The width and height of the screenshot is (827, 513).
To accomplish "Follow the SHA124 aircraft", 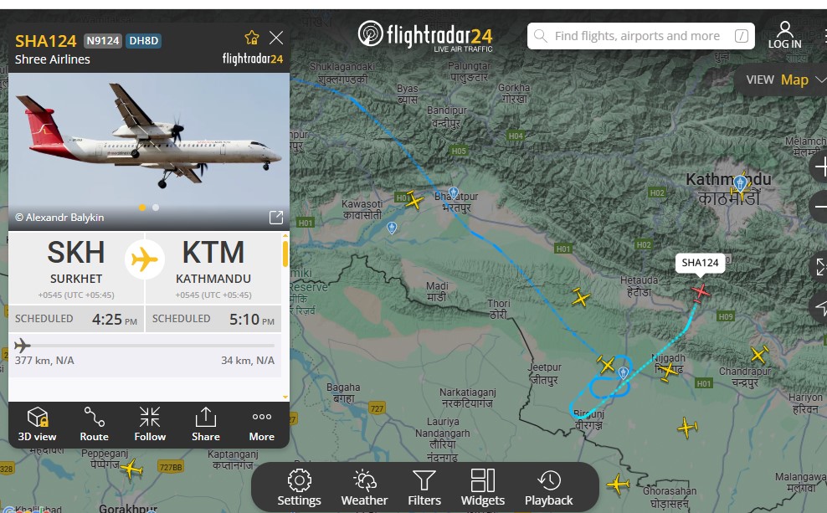I will [x=150, y=424].
